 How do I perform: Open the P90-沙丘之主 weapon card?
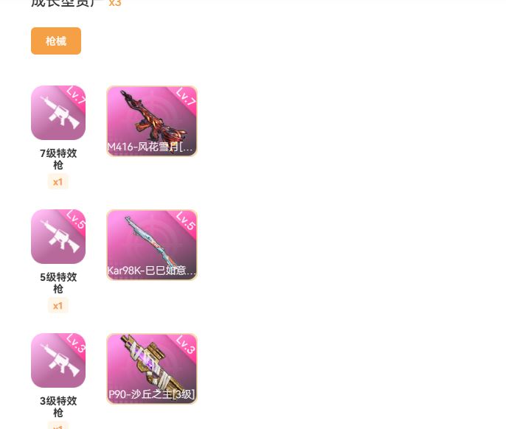(x=152, y=369)
